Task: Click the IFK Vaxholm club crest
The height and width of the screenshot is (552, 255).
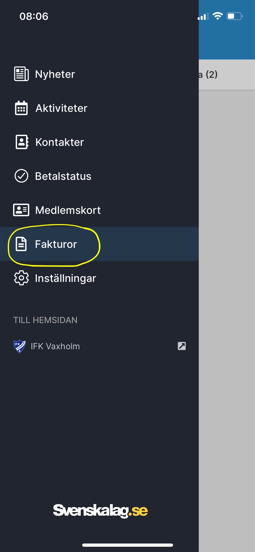Action: tap(19, 346)
